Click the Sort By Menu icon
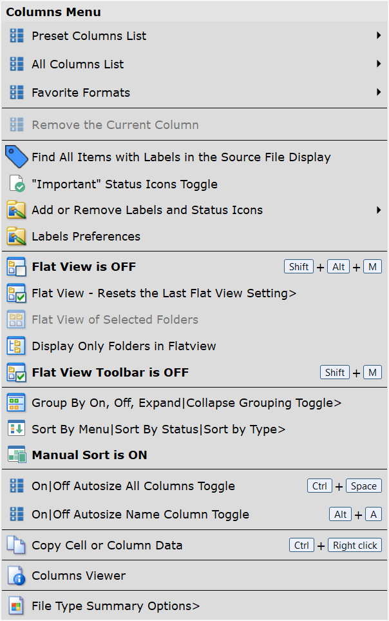 coord(16,429)
